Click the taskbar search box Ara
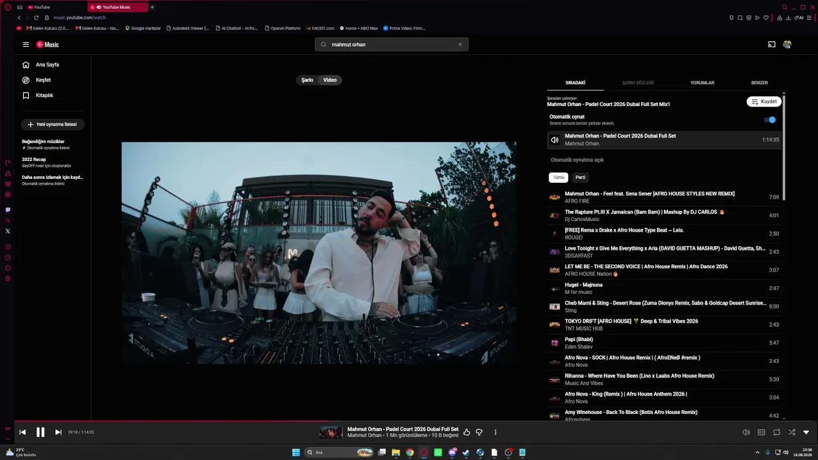Viewport: 818px width, 460px height. point(340,452)
